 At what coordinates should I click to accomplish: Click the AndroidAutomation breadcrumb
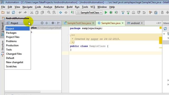click(x=16, y=18)
